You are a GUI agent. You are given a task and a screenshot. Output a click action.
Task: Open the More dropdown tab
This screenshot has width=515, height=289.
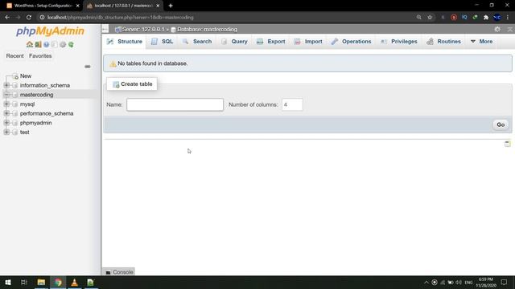tap(481, 42)
